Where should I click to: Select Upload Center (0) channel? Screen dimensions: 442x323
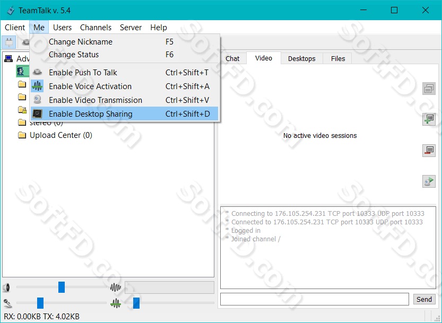61,135
